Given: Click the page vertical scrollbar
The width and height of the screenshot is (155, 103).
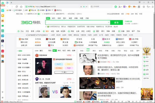Looking at the screenshot, I should click(x=154, y=31).
